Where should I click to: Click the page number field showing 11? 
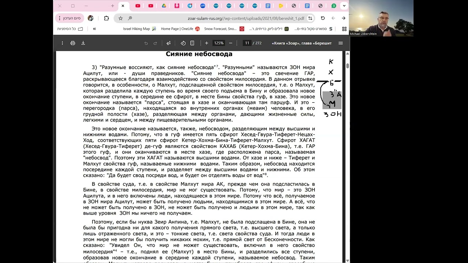(247, 43)
